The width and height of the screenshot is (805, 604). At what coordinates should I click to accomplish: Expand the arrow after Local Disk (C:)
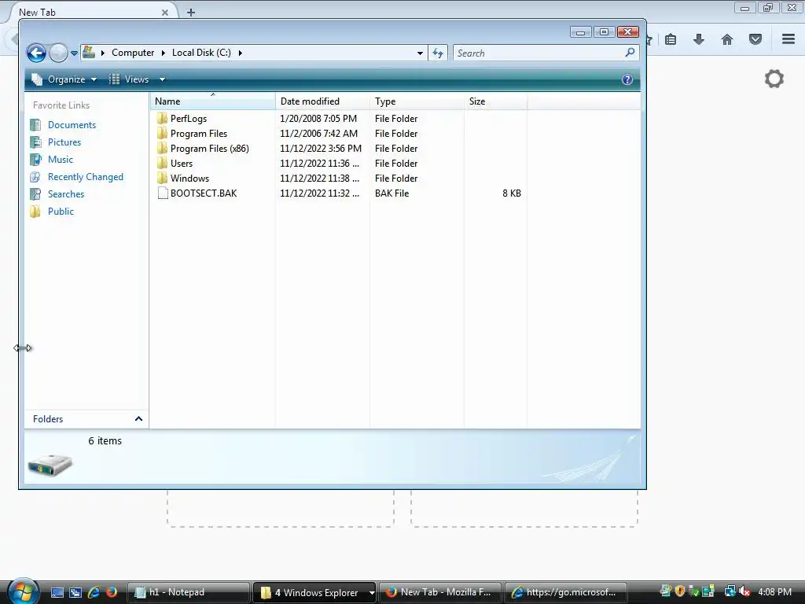[x=240, y=53]
